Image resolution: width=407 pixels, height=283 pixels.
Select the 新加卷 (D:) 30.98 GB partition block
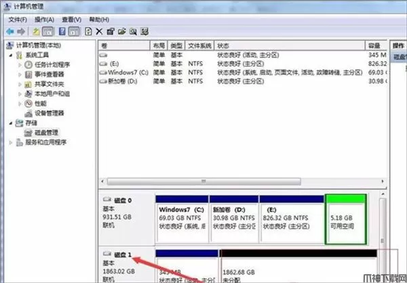click(234, 219)
